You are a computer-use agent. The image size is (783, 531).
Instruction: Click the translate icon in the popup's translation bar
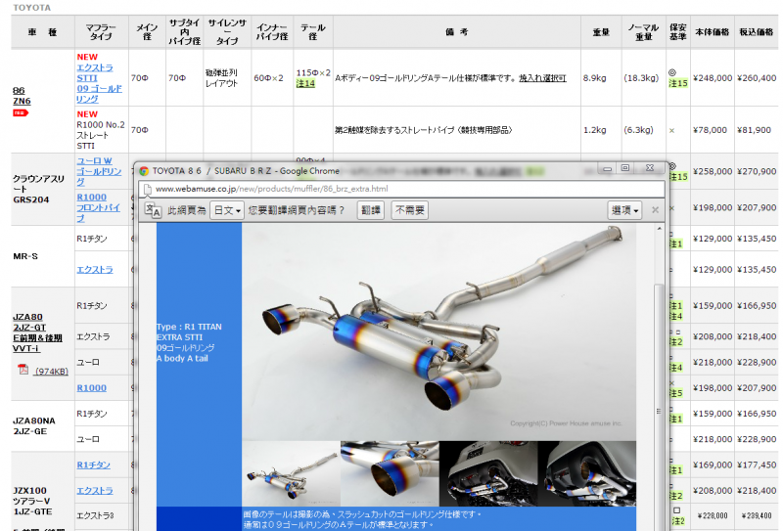pos(153,210)
